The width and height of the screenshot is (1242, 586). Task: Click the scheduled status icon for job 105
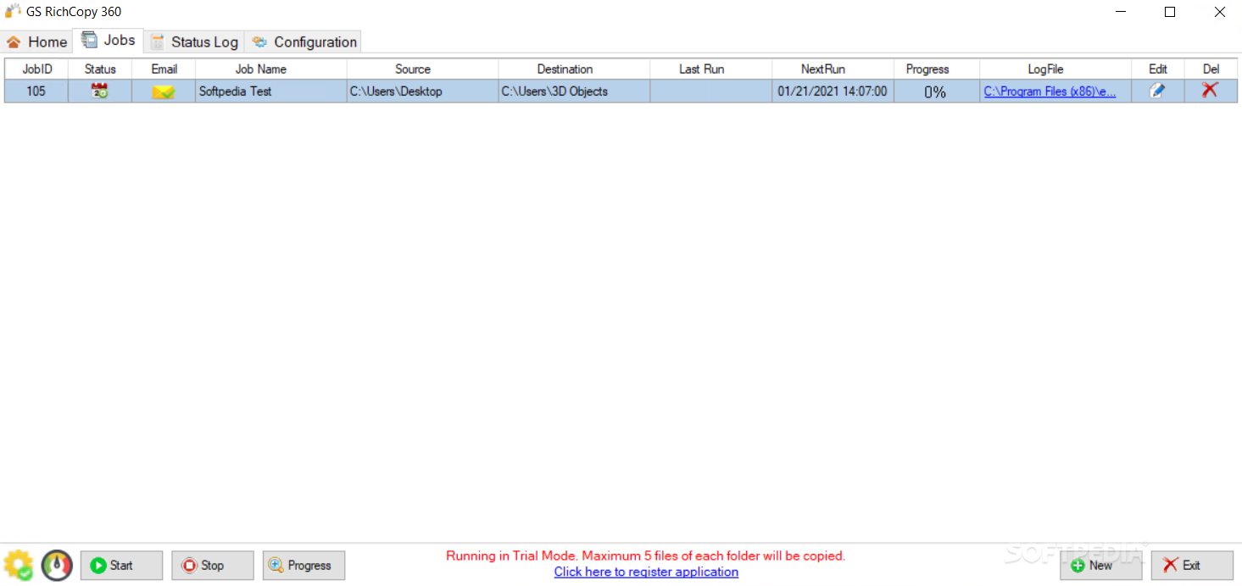click(100, 91)
